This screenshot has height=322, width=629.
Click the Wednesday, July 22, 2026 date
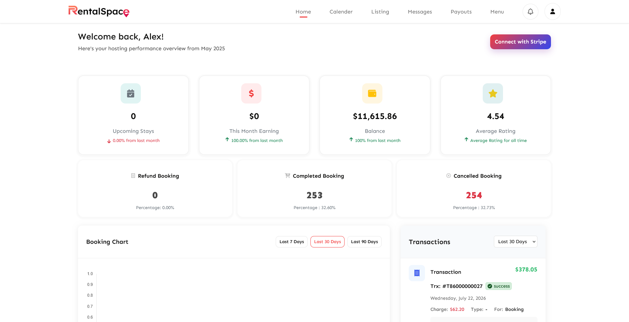(458, 298)
